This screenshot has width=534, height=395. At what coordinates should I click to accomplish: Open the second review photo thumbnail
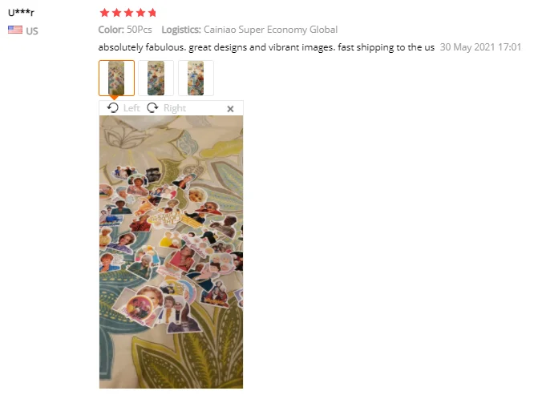coord(156,78)
